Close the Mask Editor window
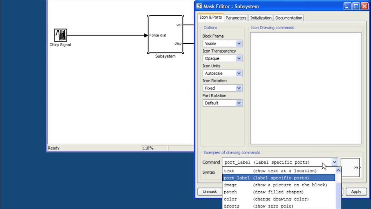 [x=364, y=6]
